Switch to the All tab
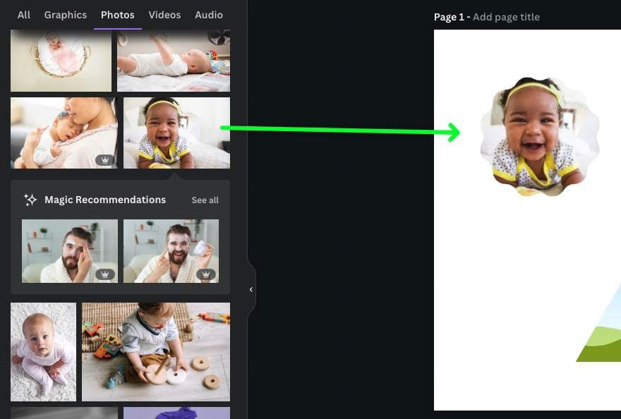 coord(24,15)
